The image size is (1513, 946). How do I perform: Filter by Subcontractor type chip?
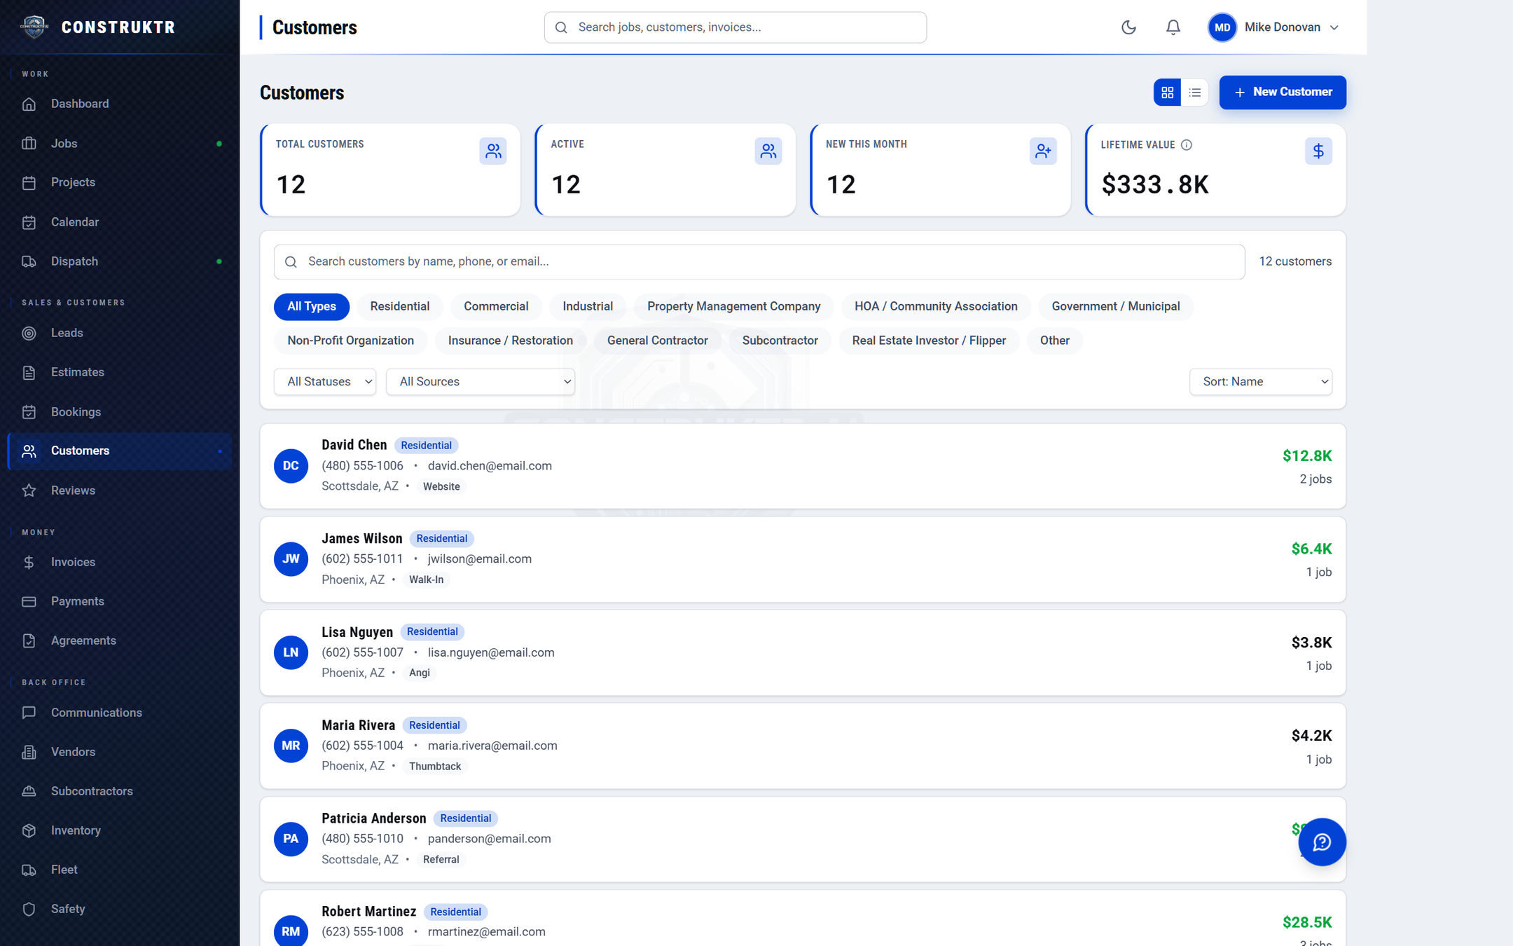click(780, 341)
